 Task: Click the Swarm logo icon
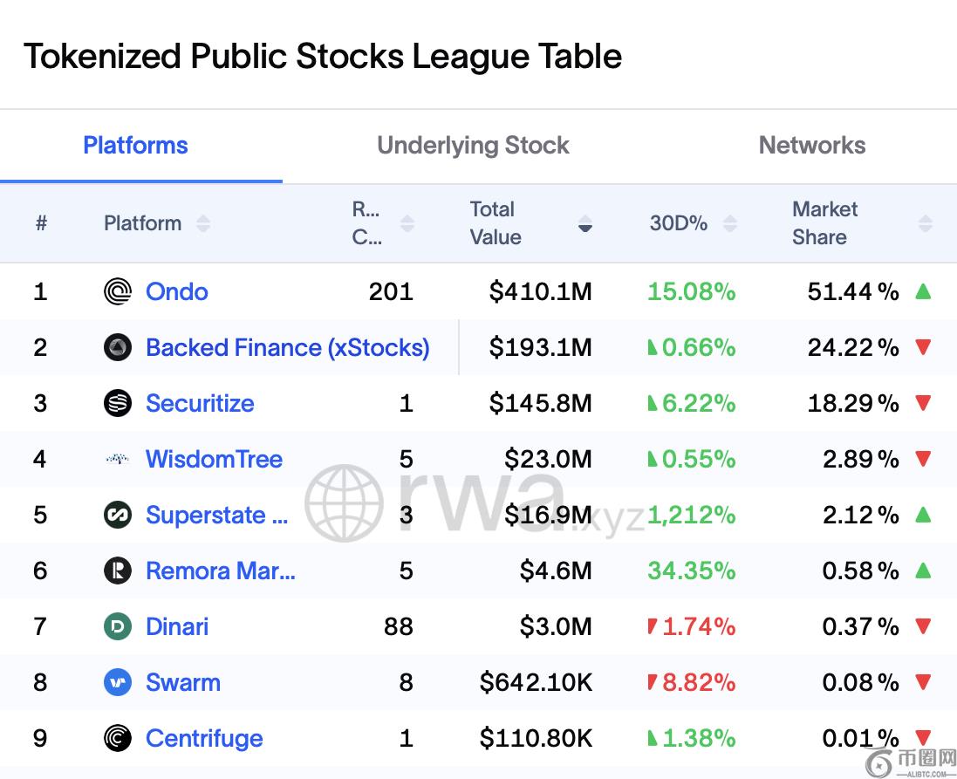click(x=118, y=682)
